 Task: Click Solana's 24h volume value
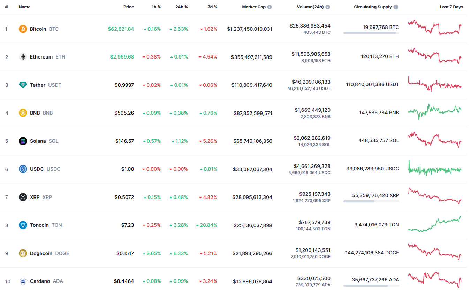(x=312, y=138)
